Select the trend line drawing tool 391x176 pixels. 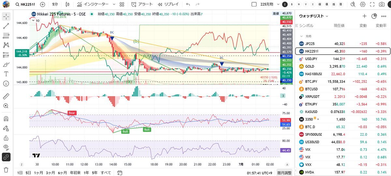[x=6, y=26]
